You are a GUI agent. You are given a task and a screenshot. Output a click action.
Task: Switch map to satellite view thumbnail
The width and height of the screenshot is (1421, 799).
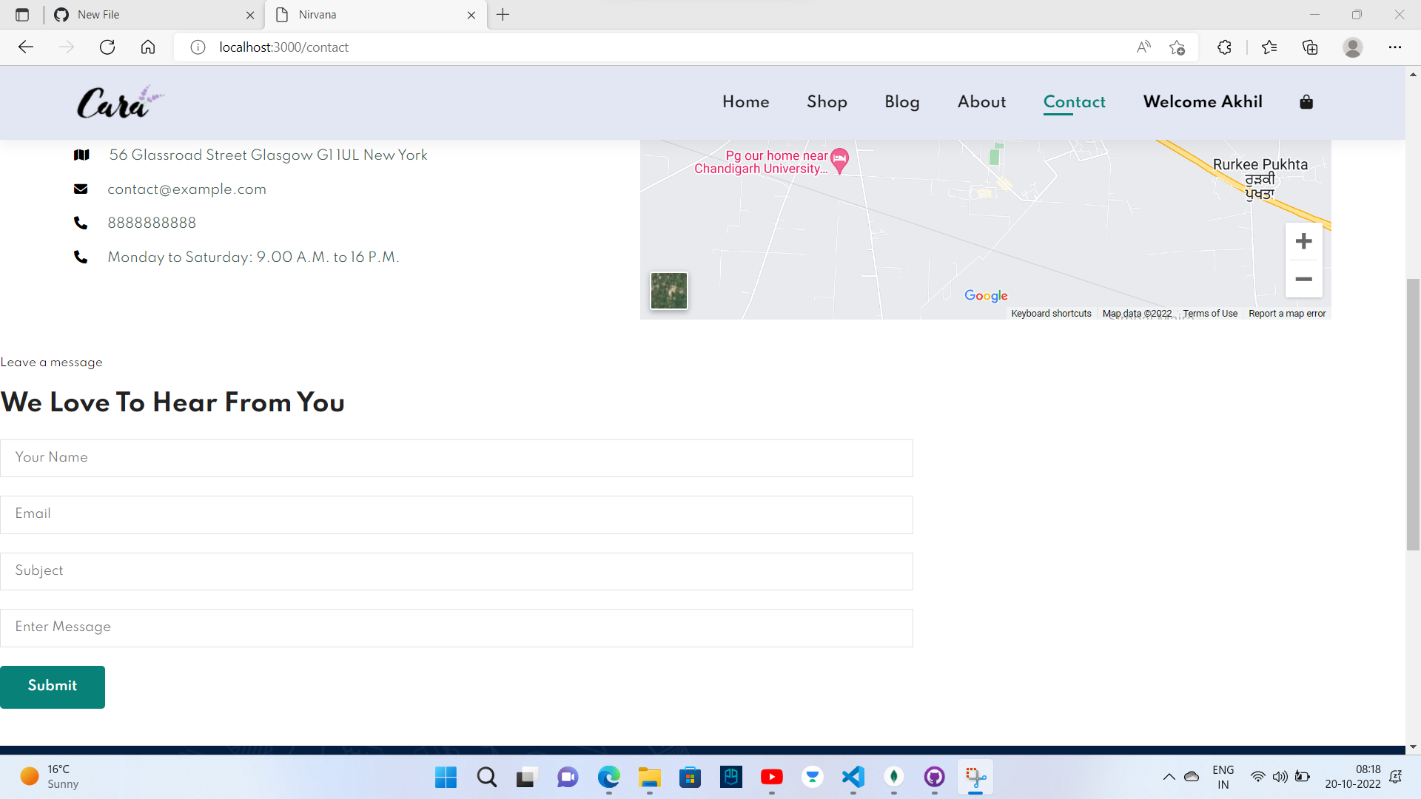coord(668,291)
